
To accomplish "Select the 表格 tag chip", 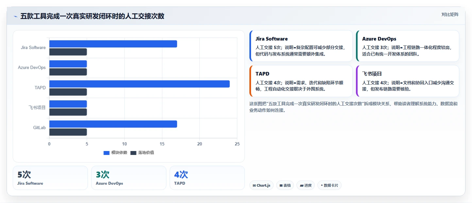I will point(285,185).
